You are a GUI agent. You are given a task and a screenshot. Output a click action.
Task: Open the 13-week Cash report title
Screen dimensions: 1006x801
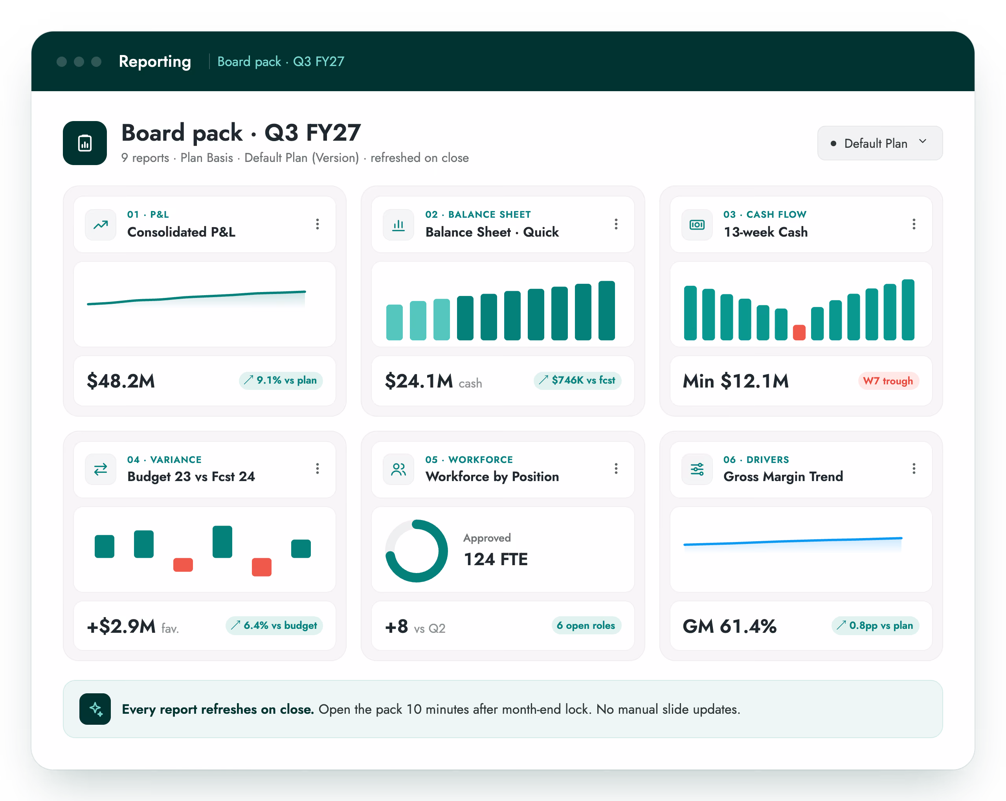[x=765, y=232]
